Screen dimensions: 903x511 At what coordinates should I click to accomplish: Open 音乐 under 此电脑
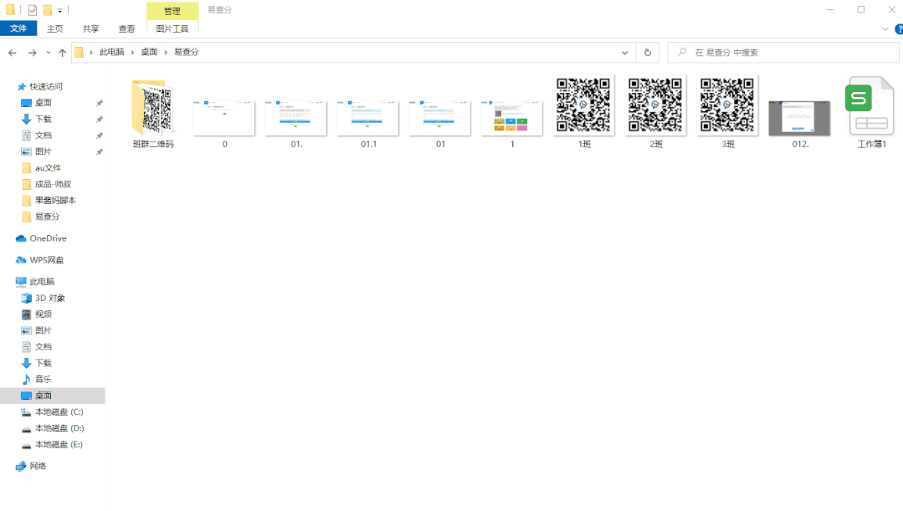(44, 379)
